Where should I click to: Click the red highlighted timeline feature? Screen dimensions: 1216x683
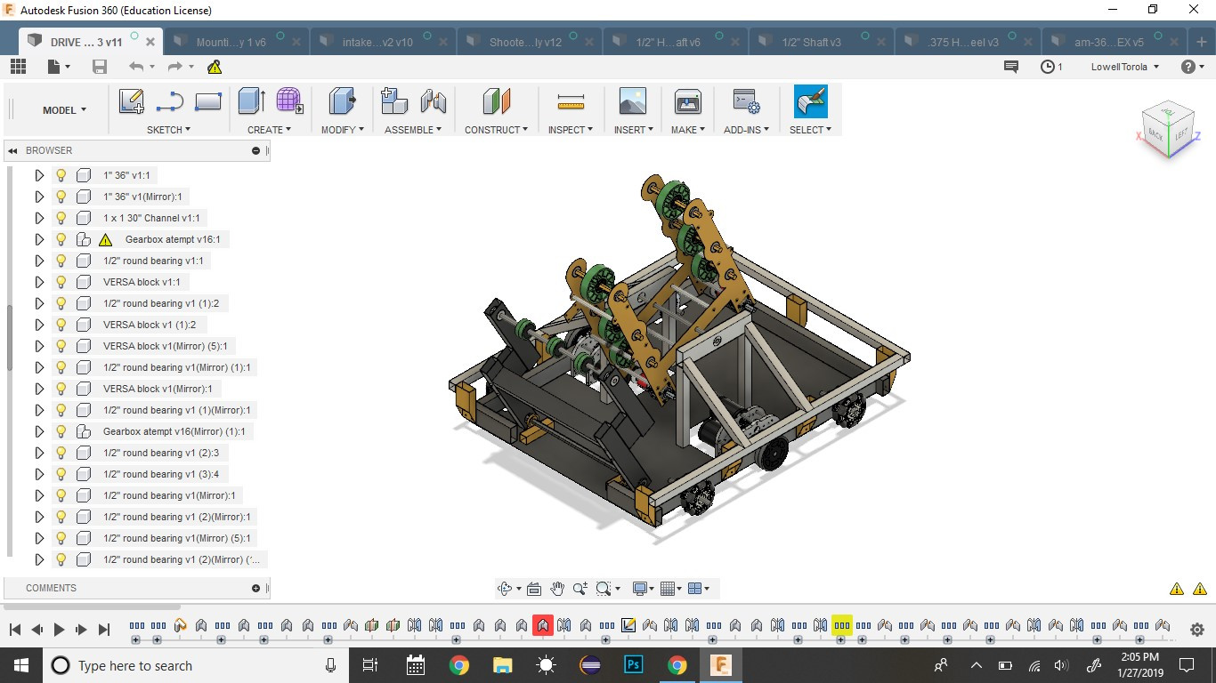(x=543, y=625)
